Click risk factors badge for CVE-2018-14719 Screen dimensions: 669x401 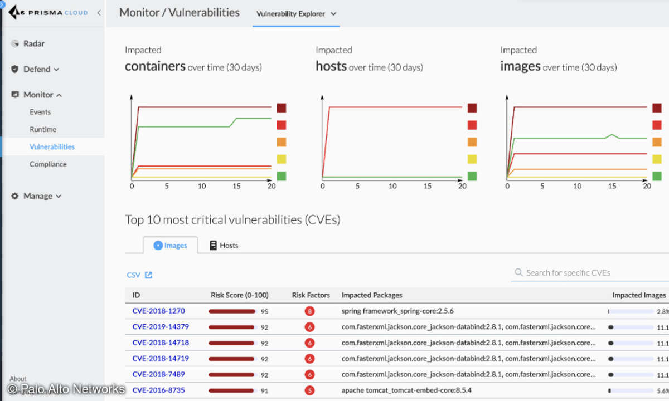pos(309,359)
